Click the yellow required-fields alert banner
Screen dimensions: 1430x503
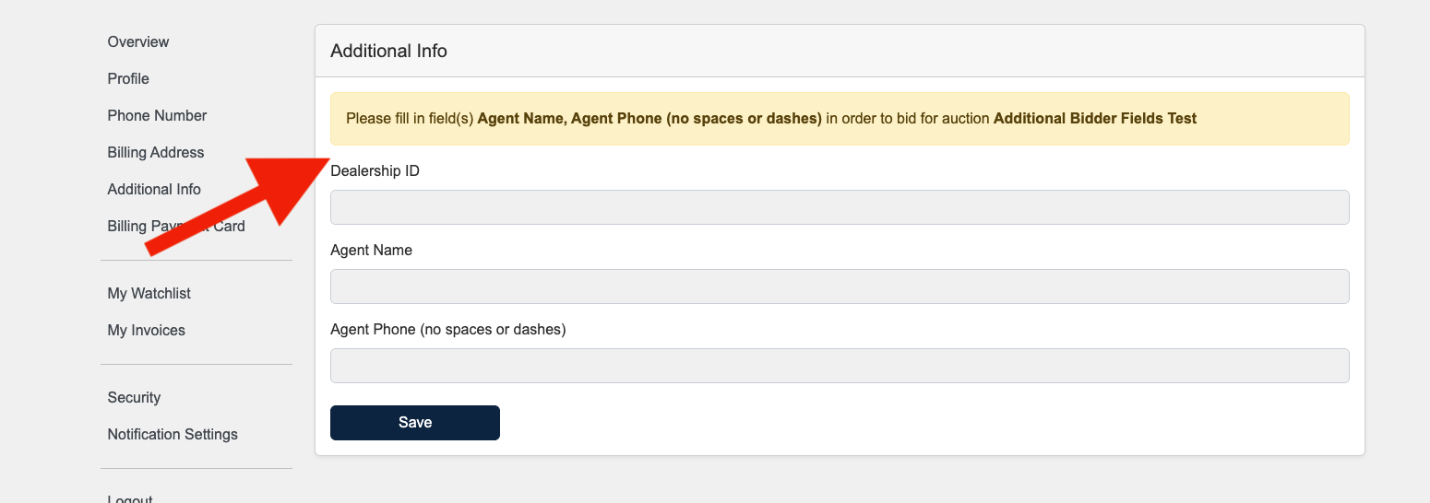click(840, 119)
